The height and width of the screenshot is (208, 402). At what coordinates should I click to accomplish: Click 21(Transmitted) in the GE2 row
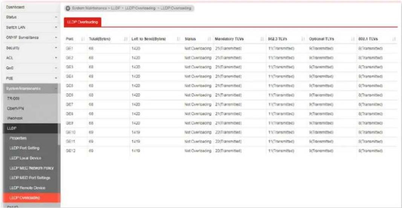pyautogui.click(x=228, y=58)
